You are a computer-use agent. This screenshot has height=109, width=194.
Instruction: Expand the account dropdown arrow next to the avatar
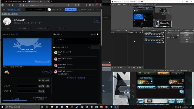coord(61,9)
